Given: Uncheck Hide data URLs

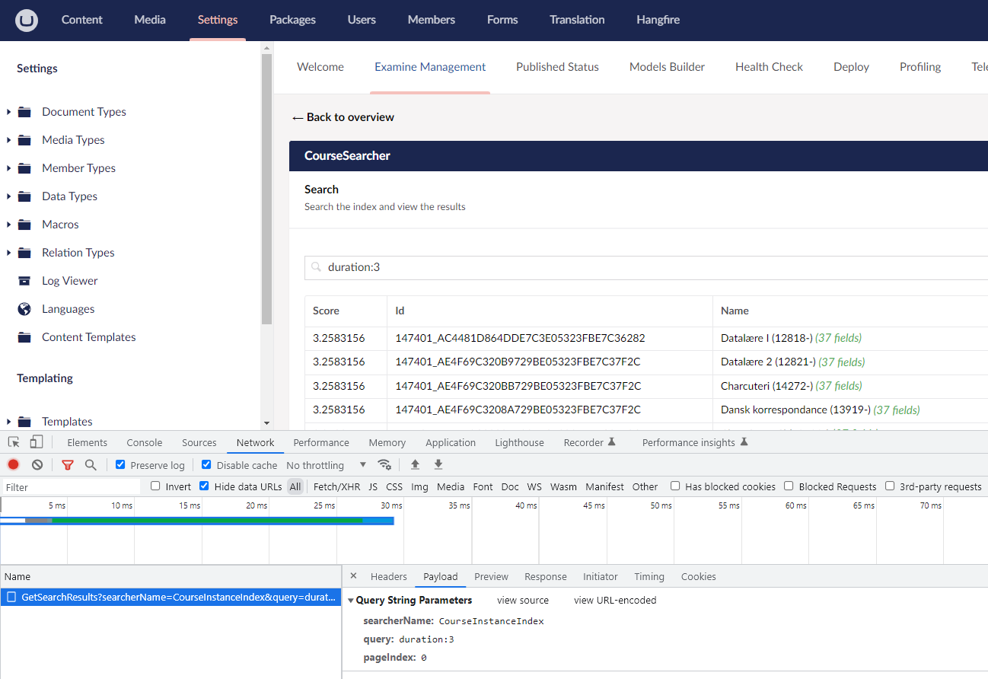Looking at the screenshot, I should [204, 486].
